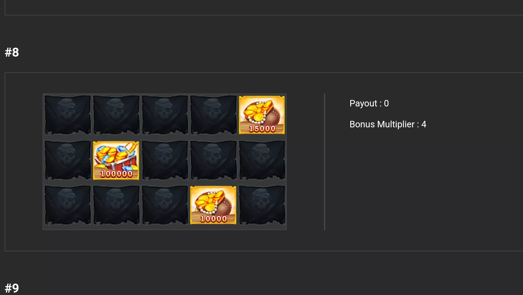The height and width of the screenshot is (295, 523).
Task: Click pirate flag tile above the 100000 chest
Action: pos(116,115)
